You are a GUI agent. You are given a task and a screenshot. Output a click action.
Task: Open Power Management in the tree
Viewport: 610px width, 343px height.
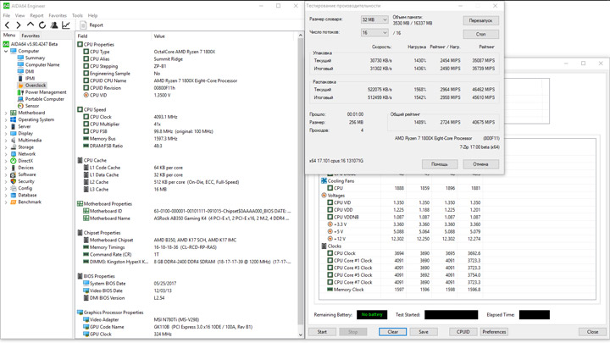[46, 92]
